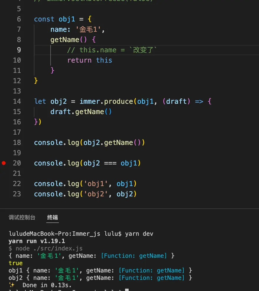259x291 pixels.
Task: Click the 'true' output in terminal
Action: [16, 263]
